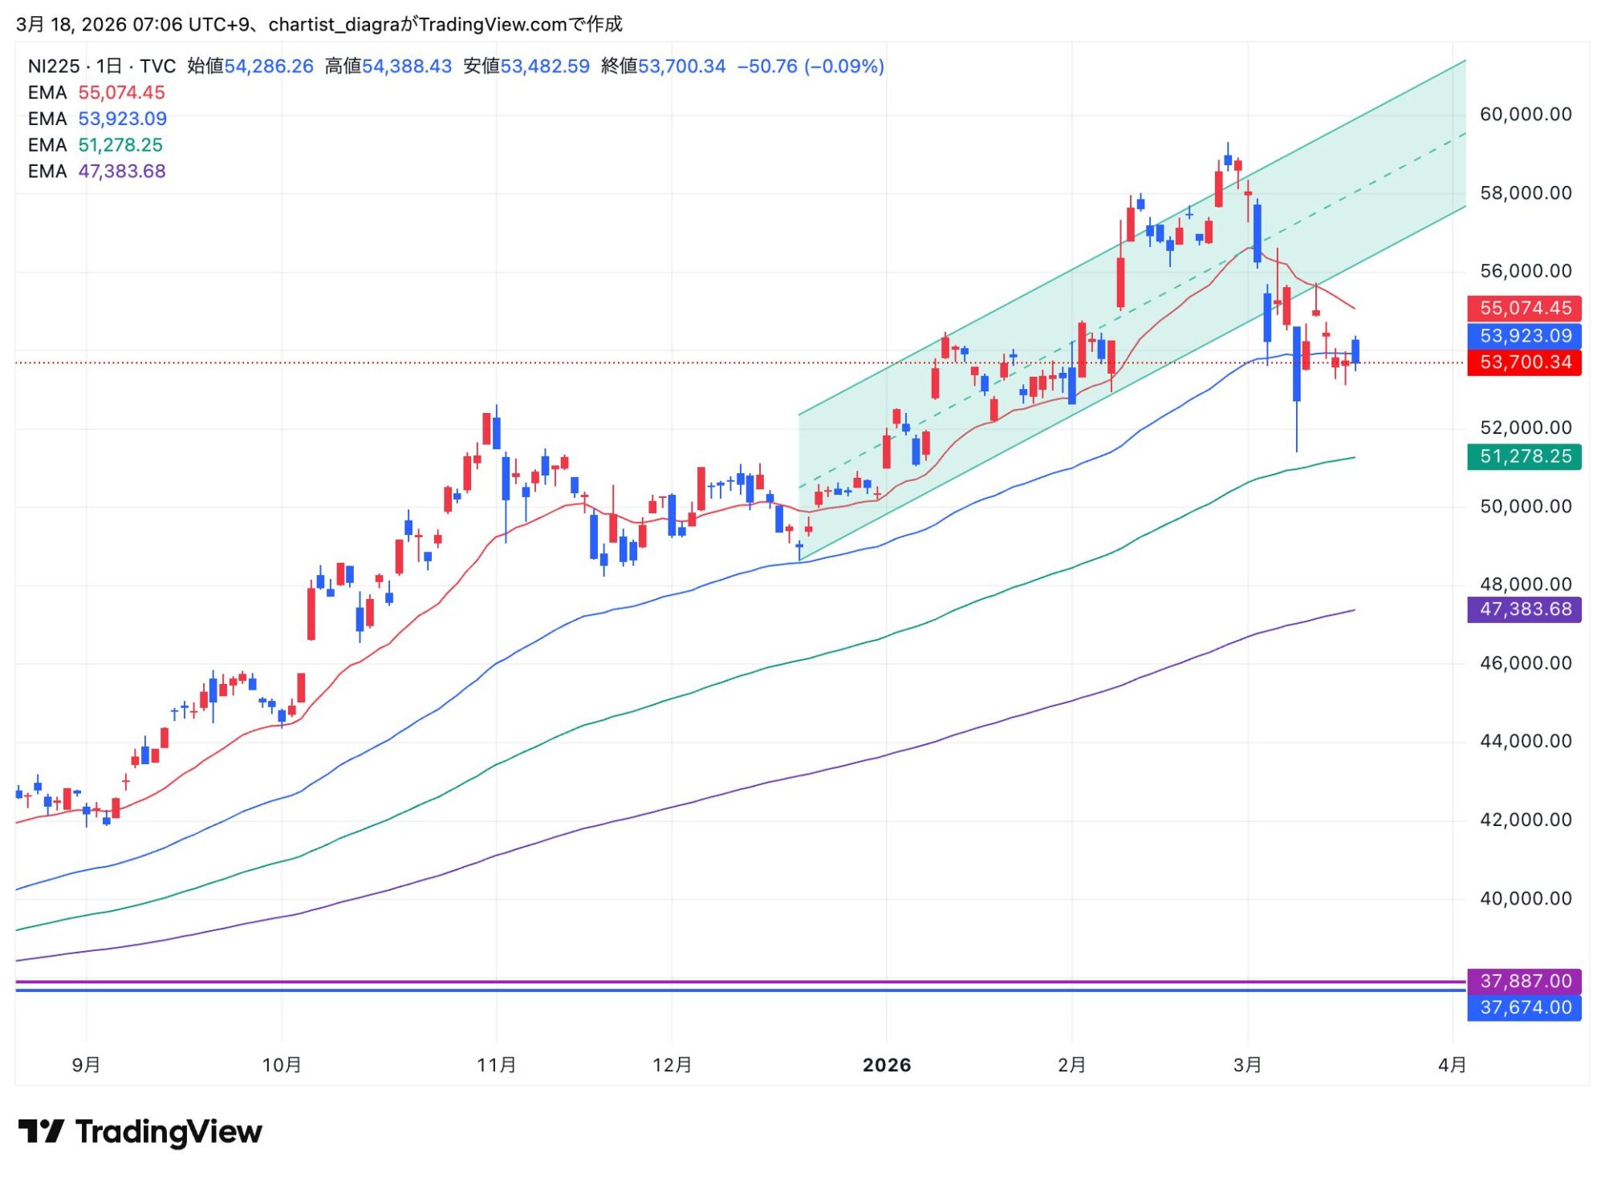Click the 11月 label on time axis
The height and width of the screenshot is (1178, 1605).
tap(496, 1065)
